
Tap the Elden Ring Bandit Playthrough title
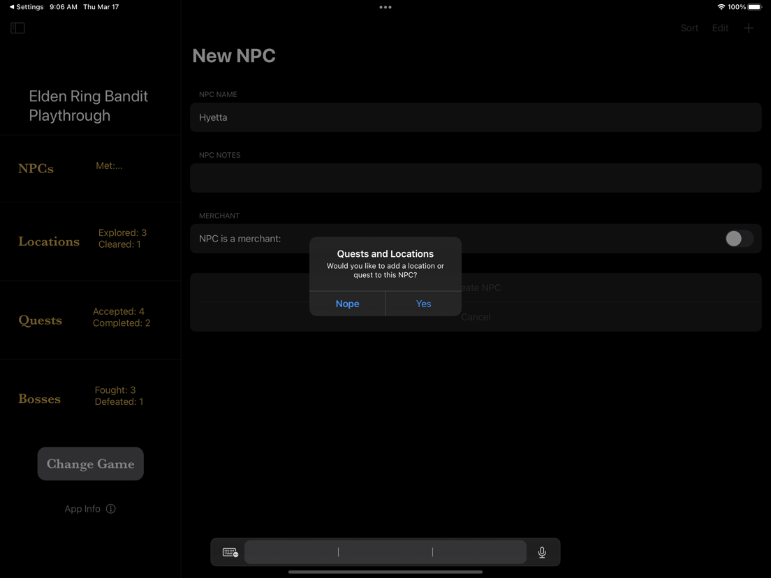[89, 105]
